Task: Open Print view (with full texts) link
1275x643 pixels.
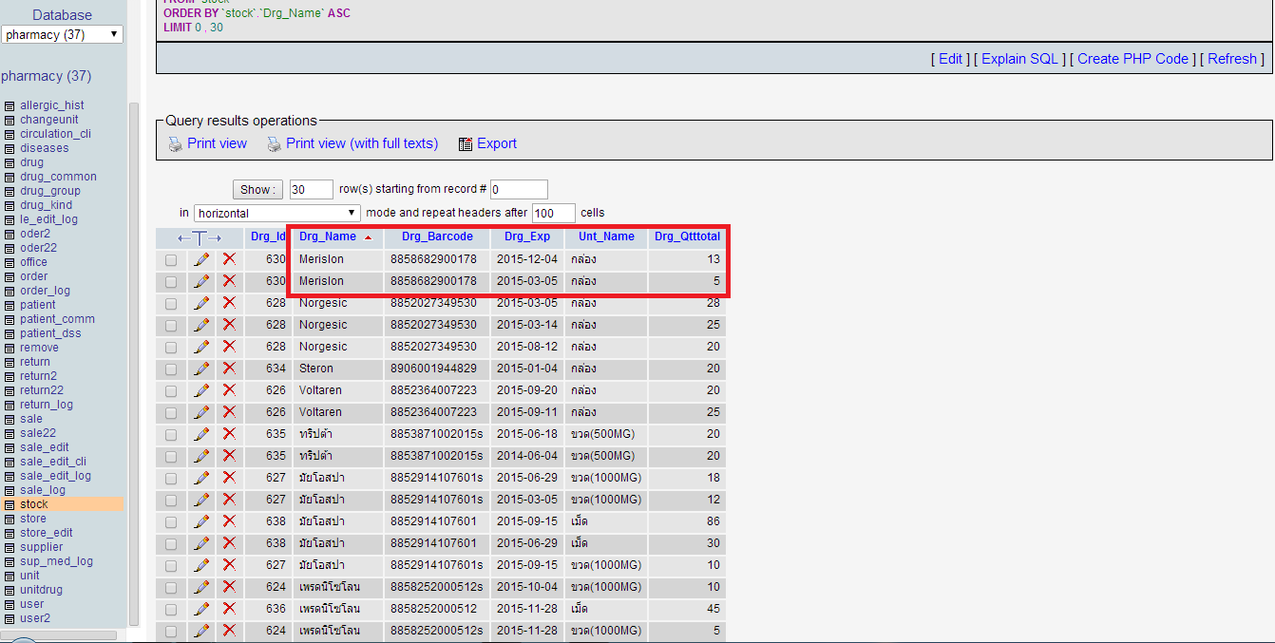Action: pos(362,143)
